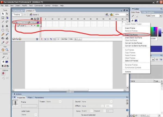Image resolution: width=163 pixels, height=117 pixels.
Task: Select the Line tool
Action: [x=3, y=22]
